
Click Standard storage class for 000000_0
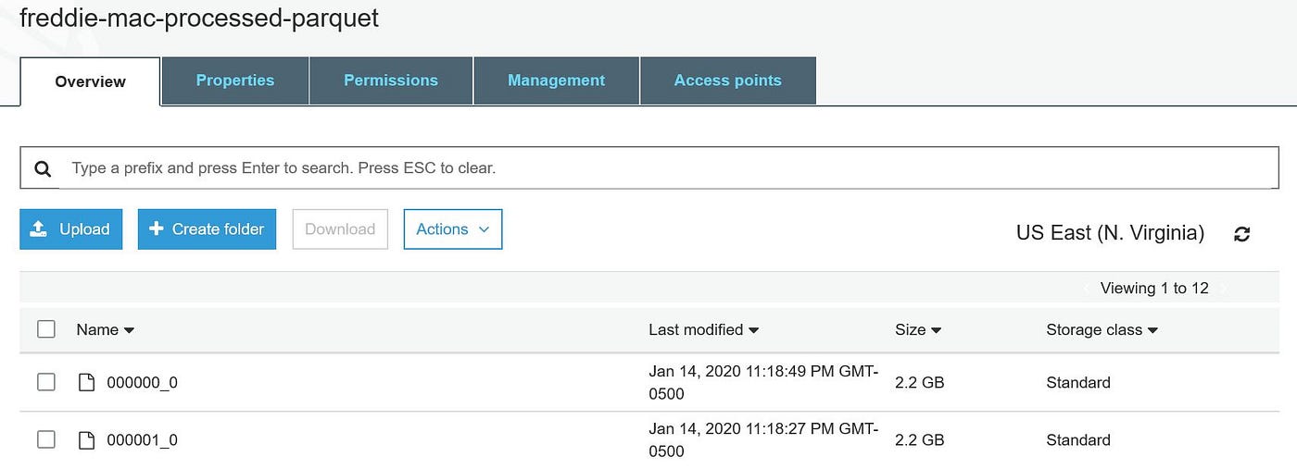1078,382
